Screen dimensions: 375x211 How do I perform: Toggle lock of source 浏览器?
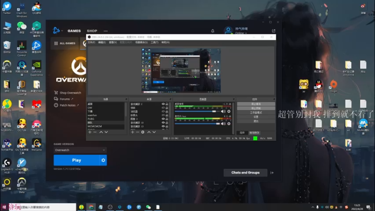(x=167, y=112)
